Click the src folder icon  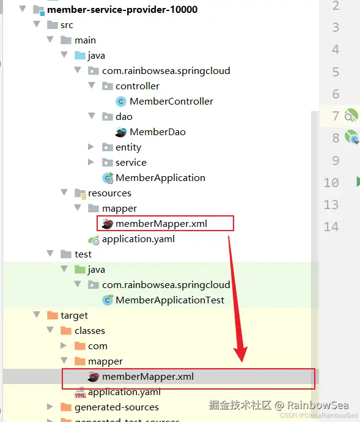click(x=52, y=25)
